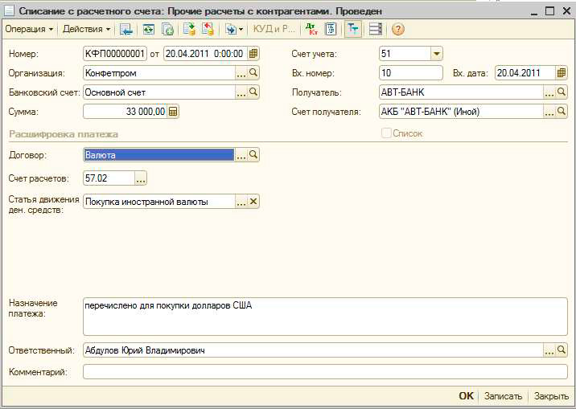This screenshot has height=409, width=576.
Task: Toggle the Список checkbox
Action: (386, 133)
